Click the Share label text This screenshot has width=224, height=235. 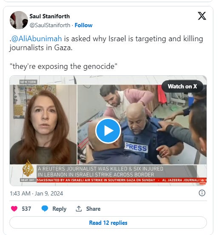coord(93,209)
